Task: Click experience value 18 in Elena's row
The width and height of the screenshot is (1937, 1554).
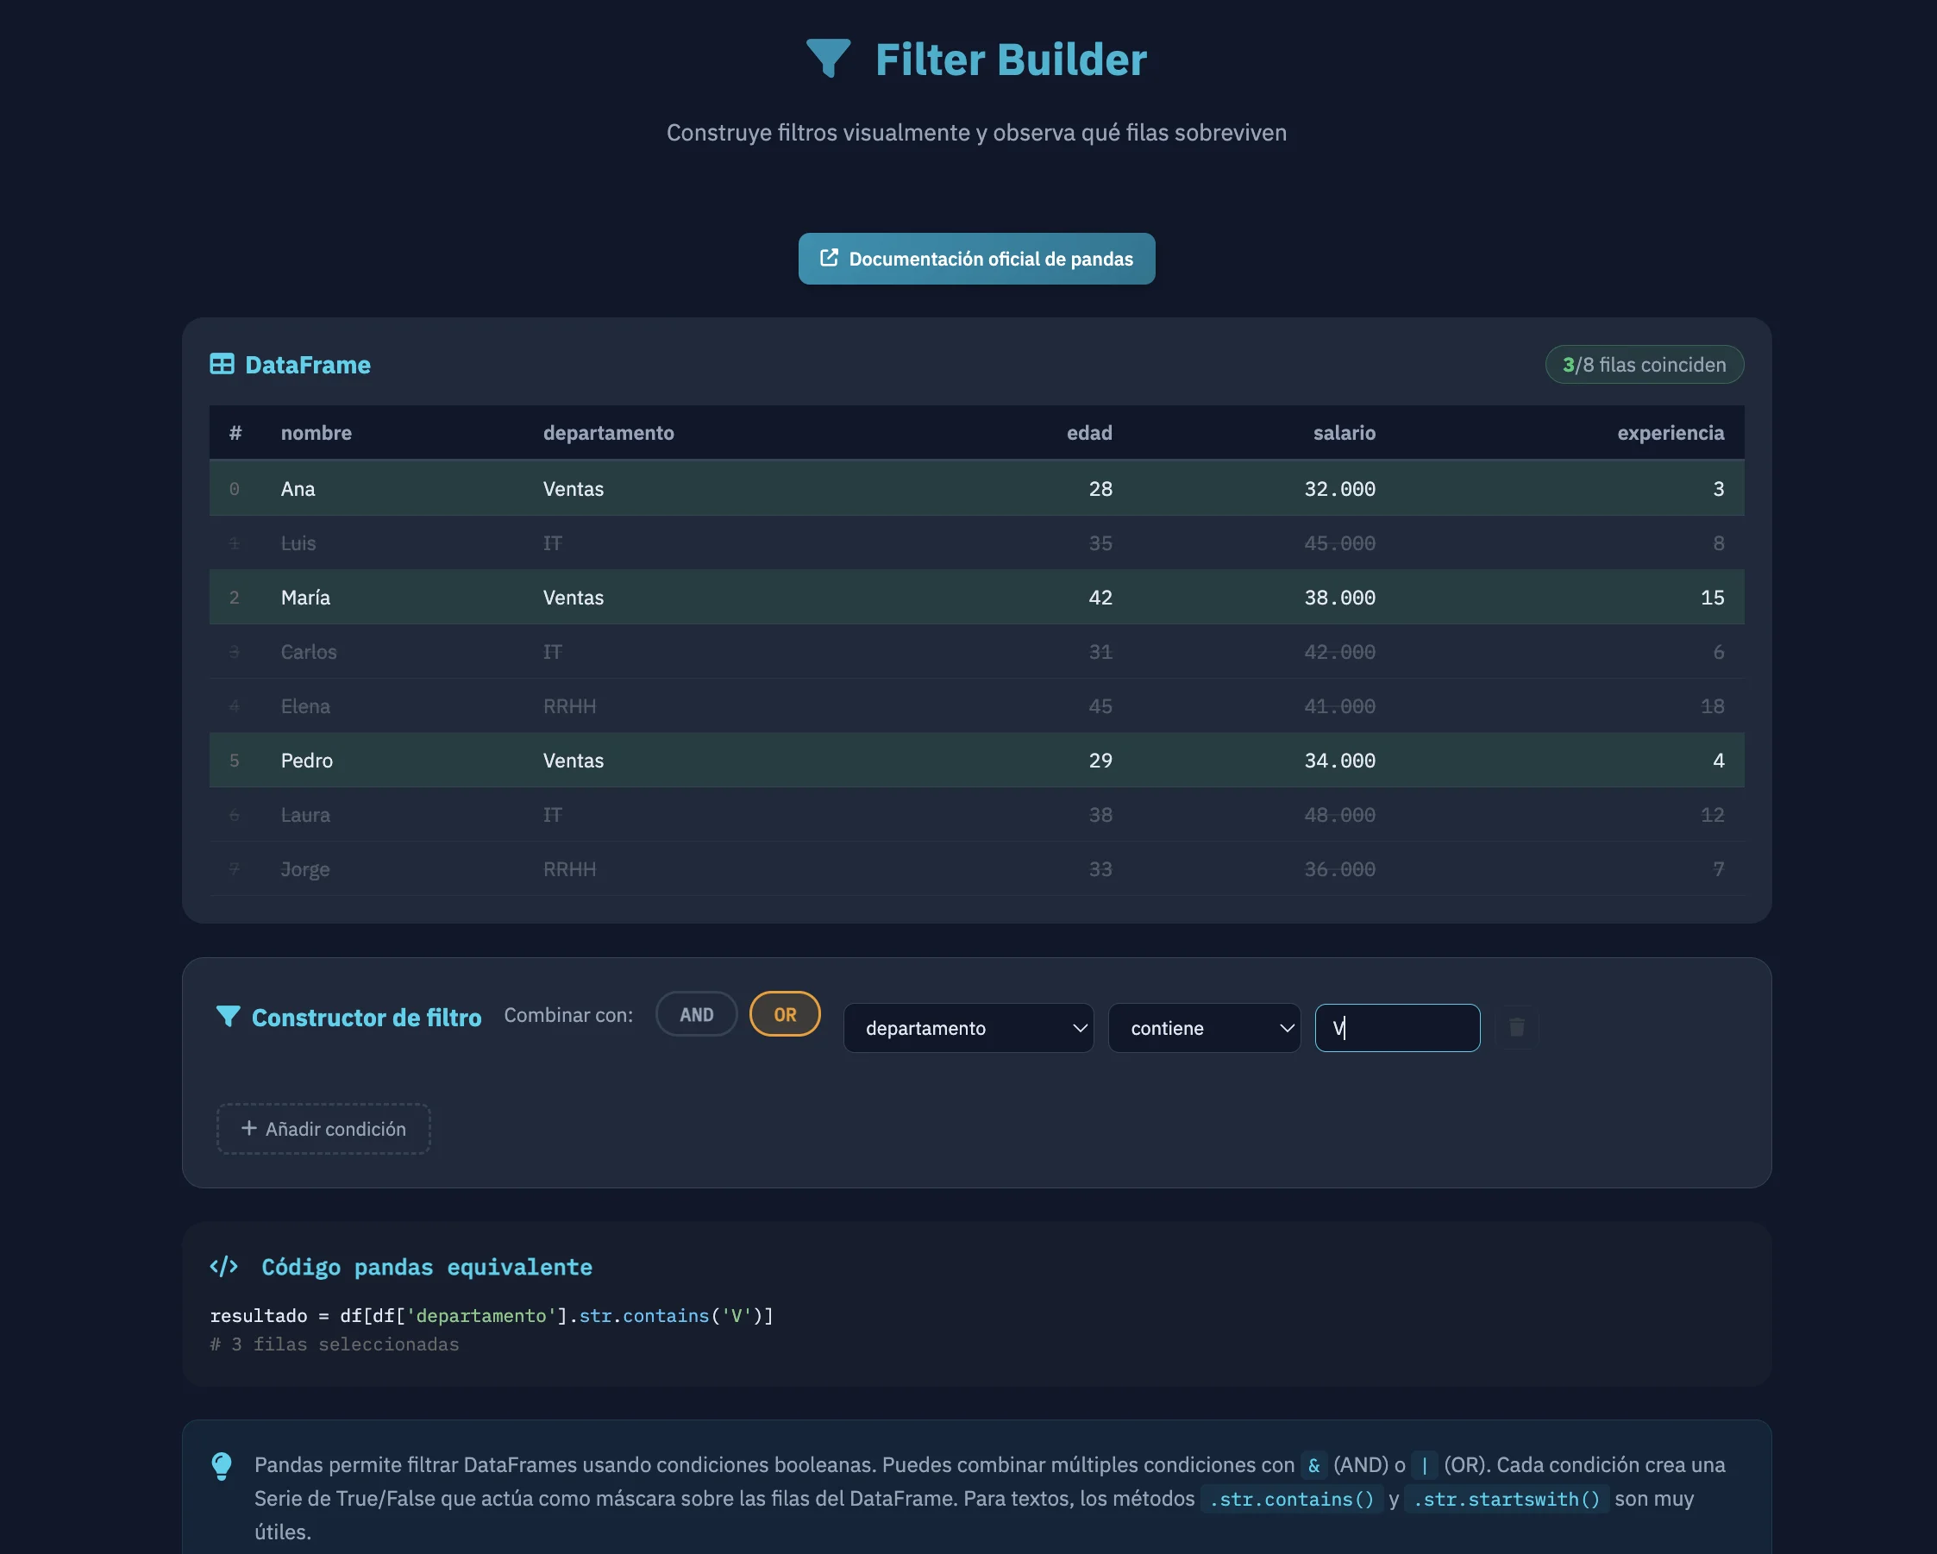Action: 1713,706
